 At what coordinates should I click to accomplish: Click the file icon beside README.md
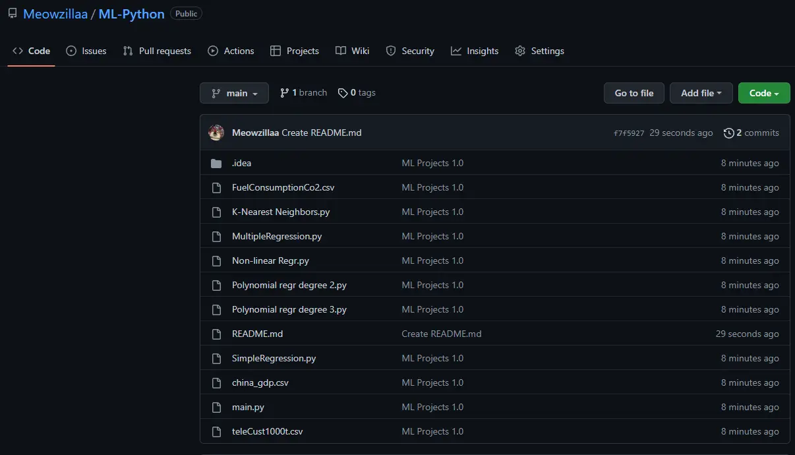pyautogui.click(x=216, y=334)
